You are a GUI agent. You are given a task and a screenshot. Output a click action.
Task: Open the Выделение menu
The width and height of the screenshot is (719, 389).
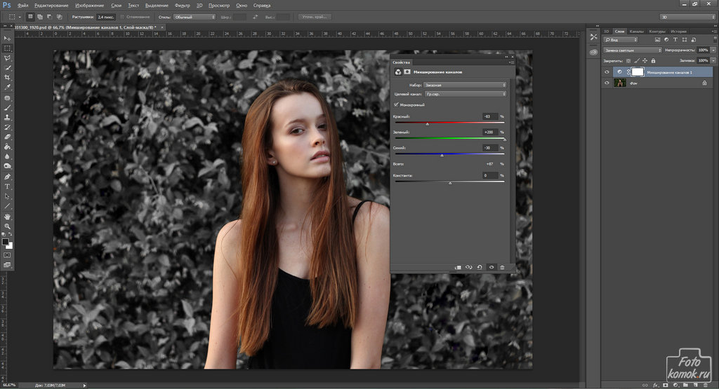click(157, 6)
